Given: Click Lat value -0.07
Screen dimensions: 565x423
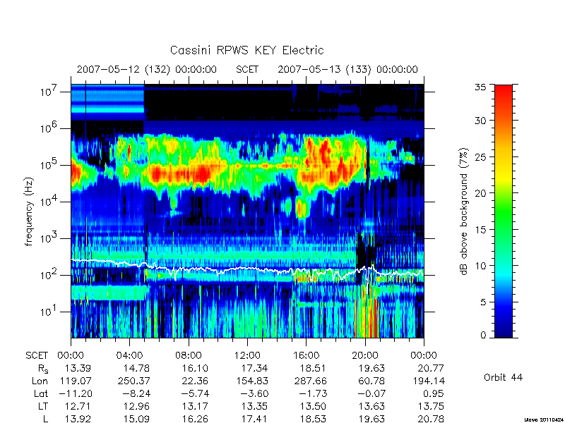Looking at the screenshot, I should [x=372, y=393].
